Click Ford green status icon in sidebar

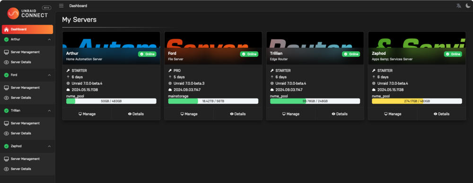pyautogui.click(x=6, y=75)
